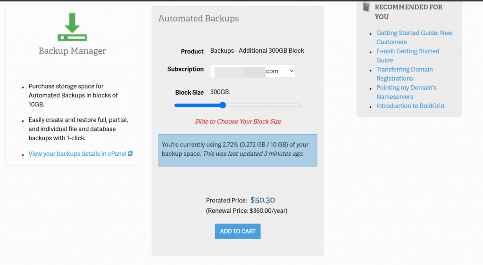
Task: Click the external link icon after cPanel link
Action: pyautogui.click(x=131, y=153)
